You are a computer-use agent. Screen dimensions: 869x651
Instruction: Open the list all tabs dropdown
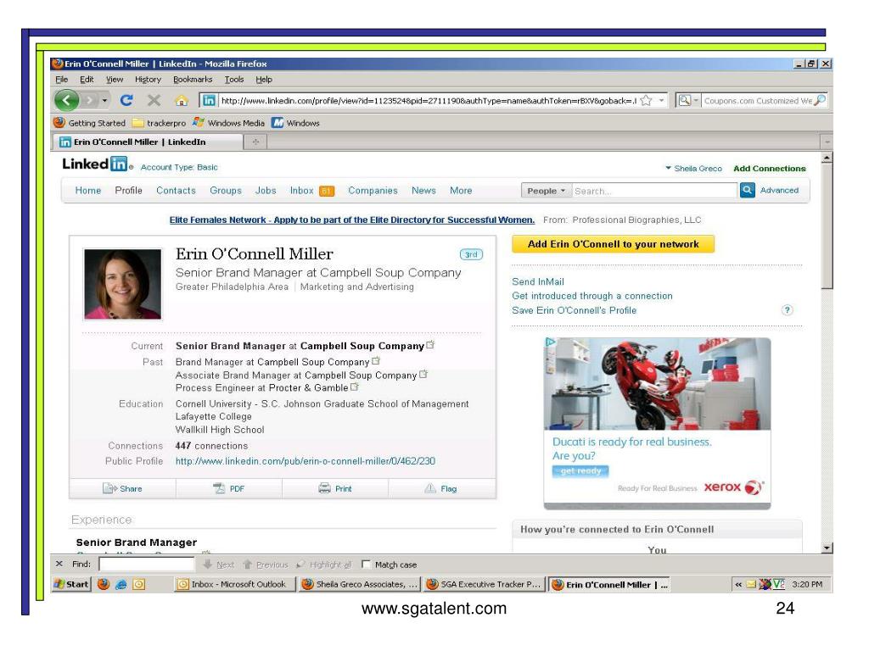click(x=827, y=142)
